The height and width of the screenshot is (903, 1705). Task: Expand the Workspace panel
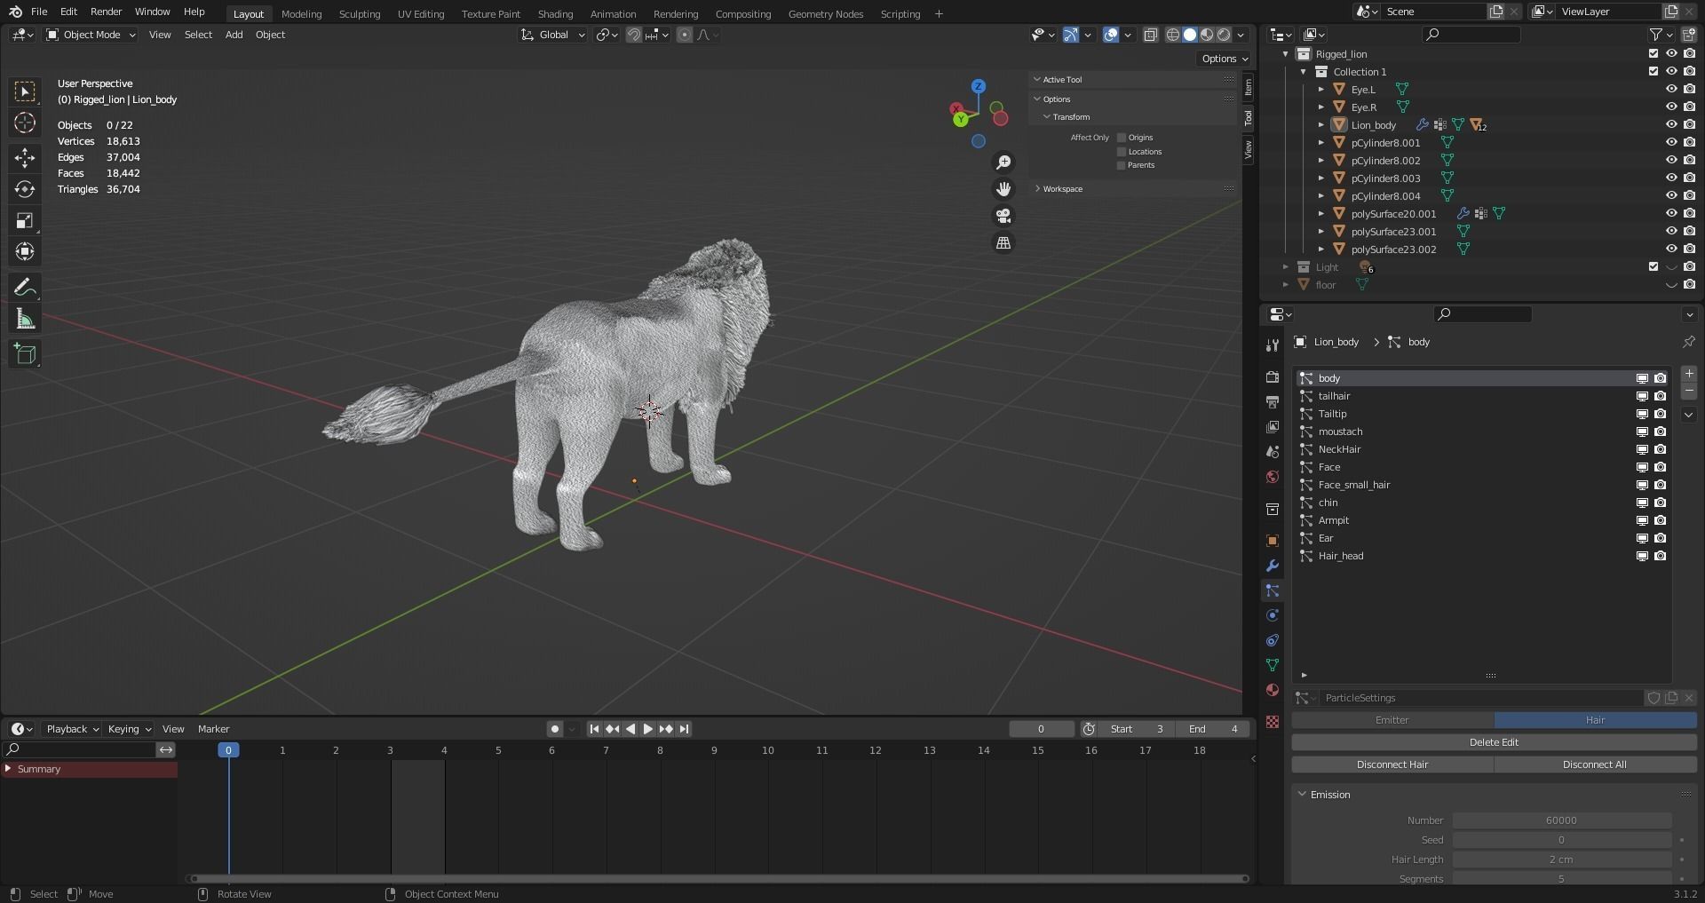(x=1062, y=189)
